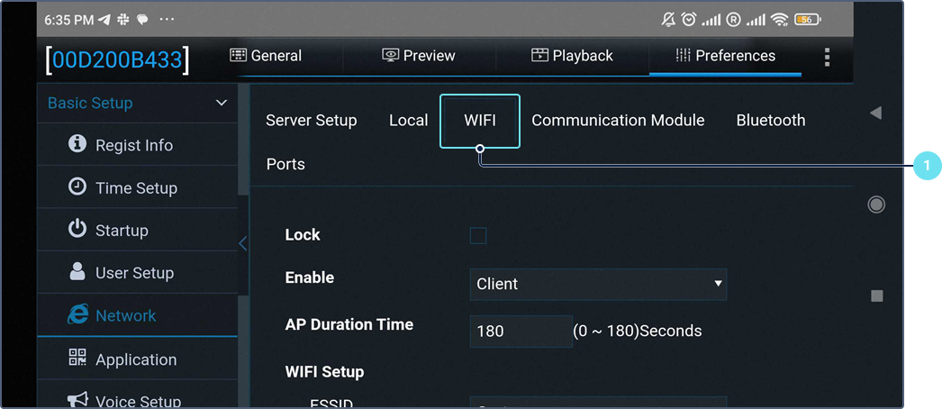Viewport: 942px width, 409px height.
Task: Collapse the left sidebar panel arrow
Action: click(242, 243)
